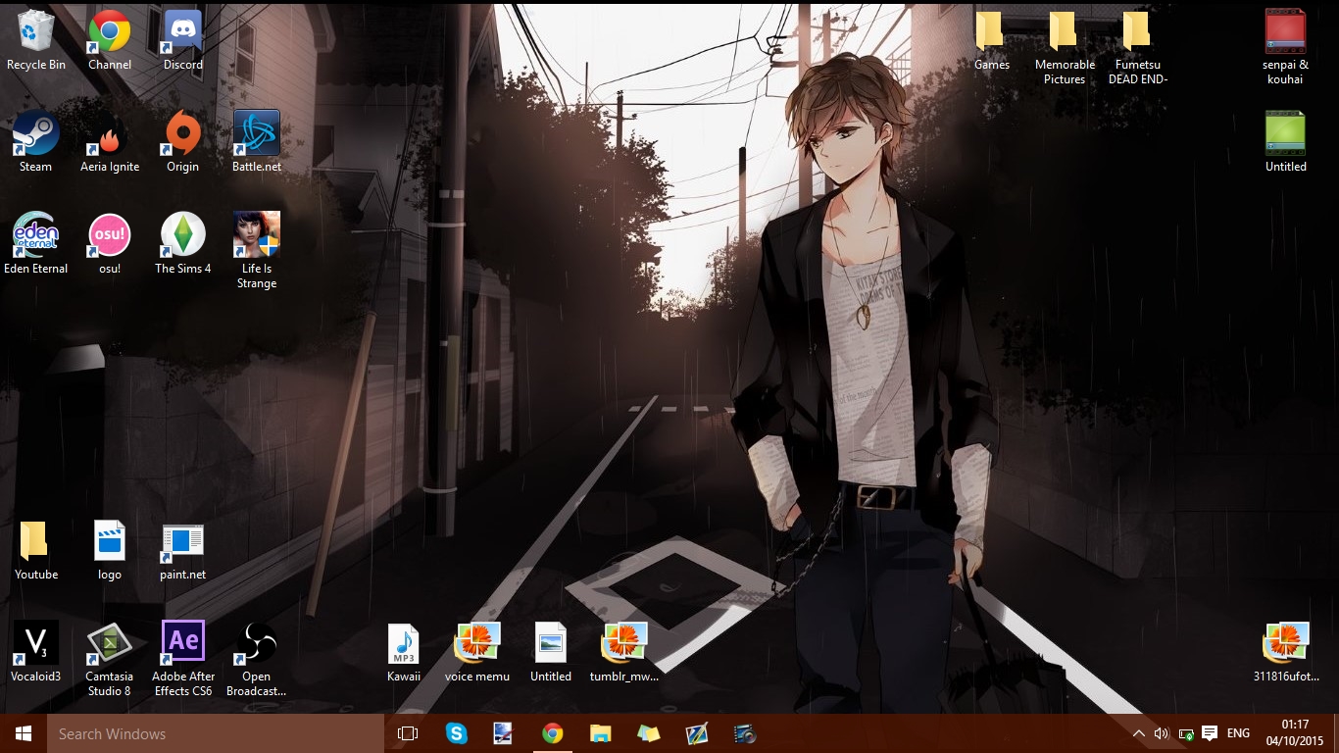The width and height of the screenshot is (1339, 753).
Task: Select the senpai & kouhai video file
Action: click(x=1285, y=47)
